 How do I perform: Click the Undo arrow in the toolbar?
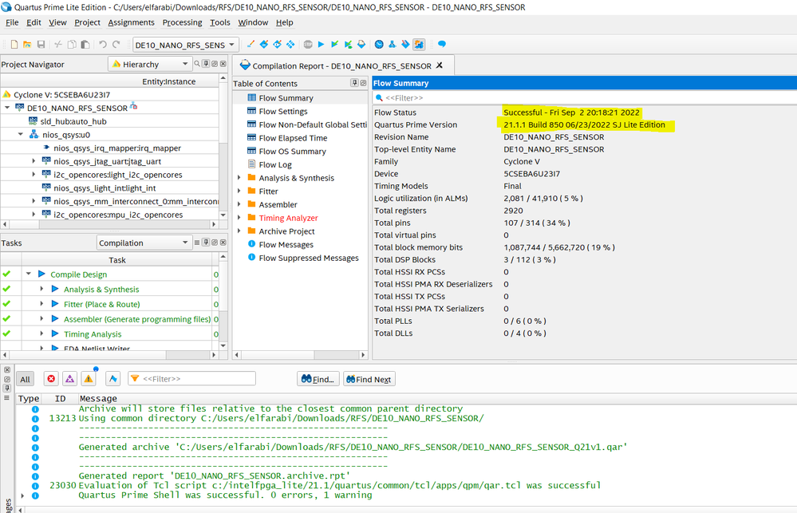click(102, 45)
